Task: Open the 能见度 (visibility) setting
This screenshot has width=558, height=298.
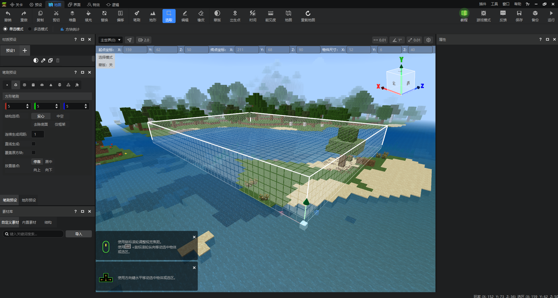Action: (271, 16)
